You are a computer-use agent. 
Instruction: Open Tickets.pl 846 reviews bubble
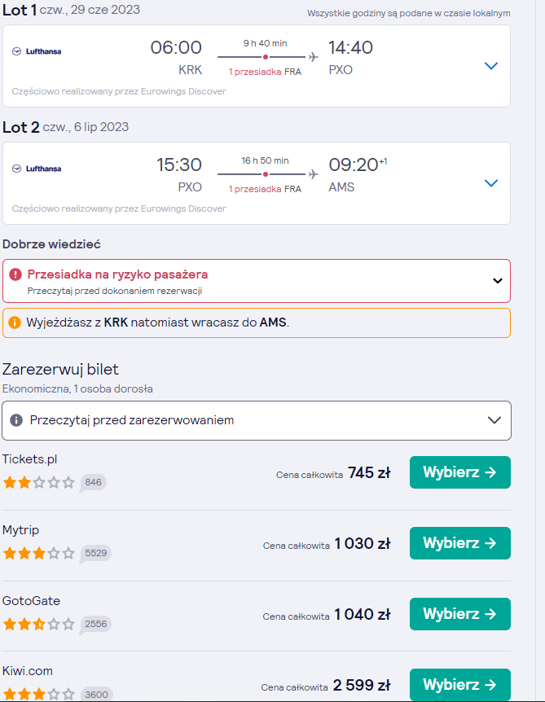(93, 483)
